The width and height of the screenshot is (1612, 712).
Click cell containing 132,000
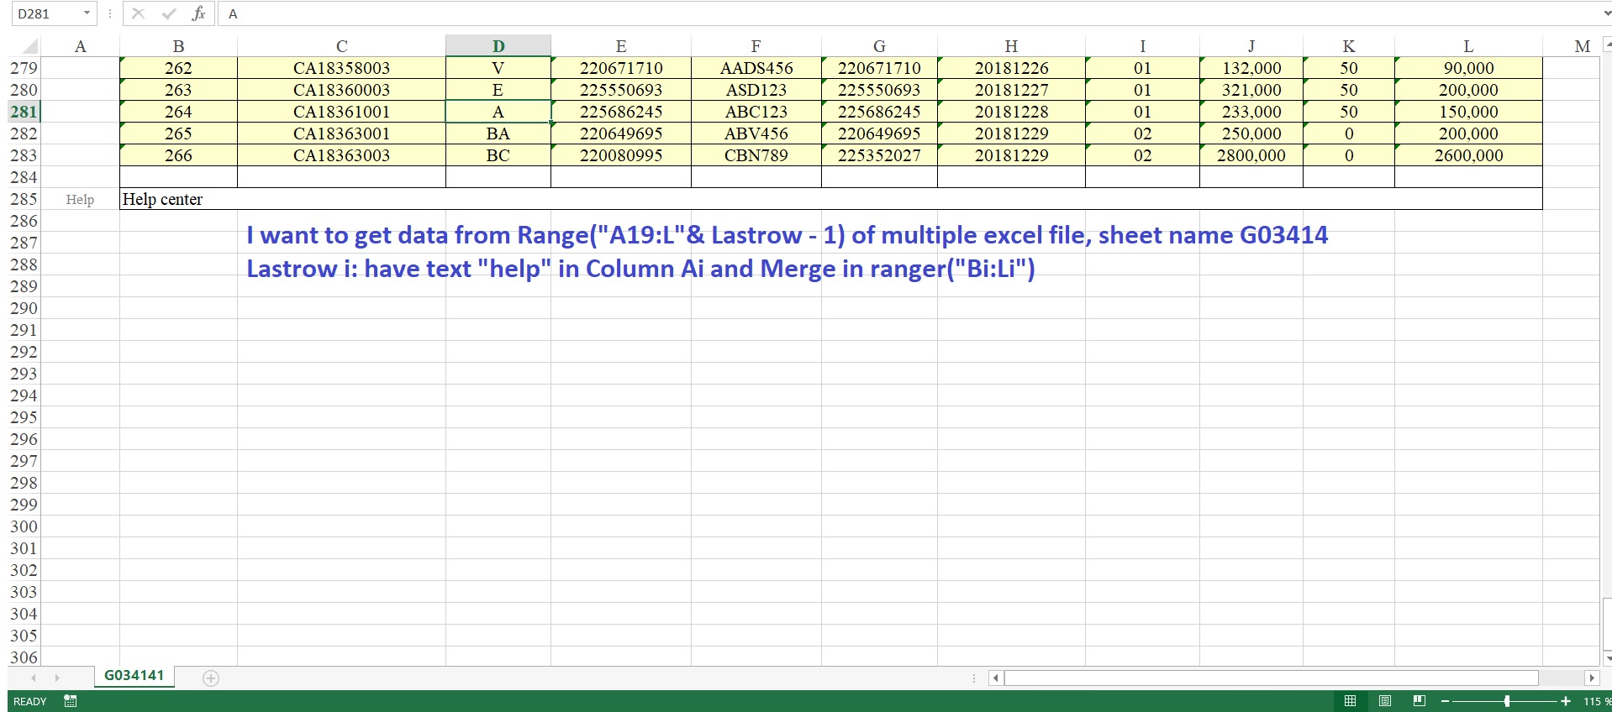[1251, 68]
